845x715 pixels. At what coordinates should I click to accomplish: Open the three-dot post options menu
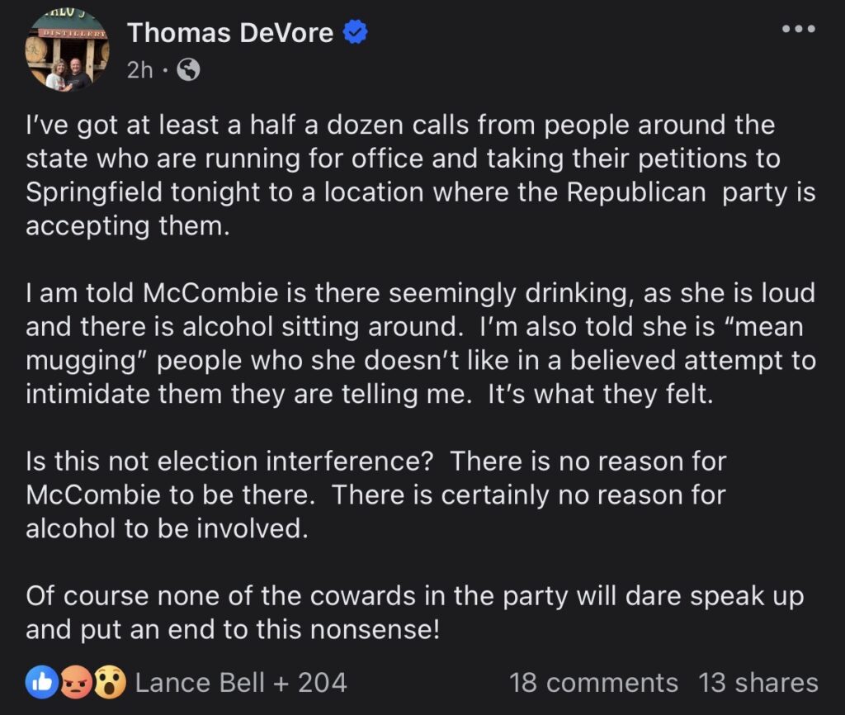tap(800, 29)
